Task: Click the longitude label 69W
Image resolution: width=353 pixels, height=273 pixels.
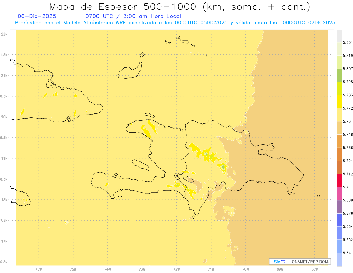Action: 280,269
